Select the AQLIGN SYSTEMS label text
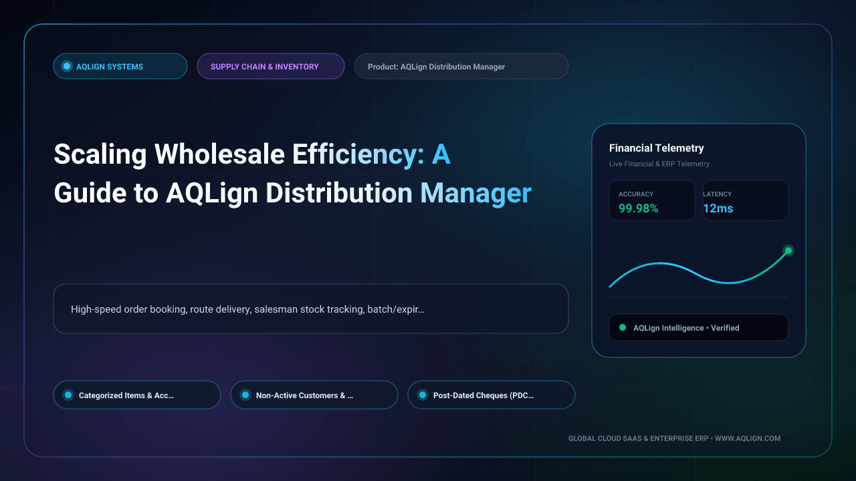Viewport: 856px width, 481px height. pyautogui.click(x=110, y=67)
